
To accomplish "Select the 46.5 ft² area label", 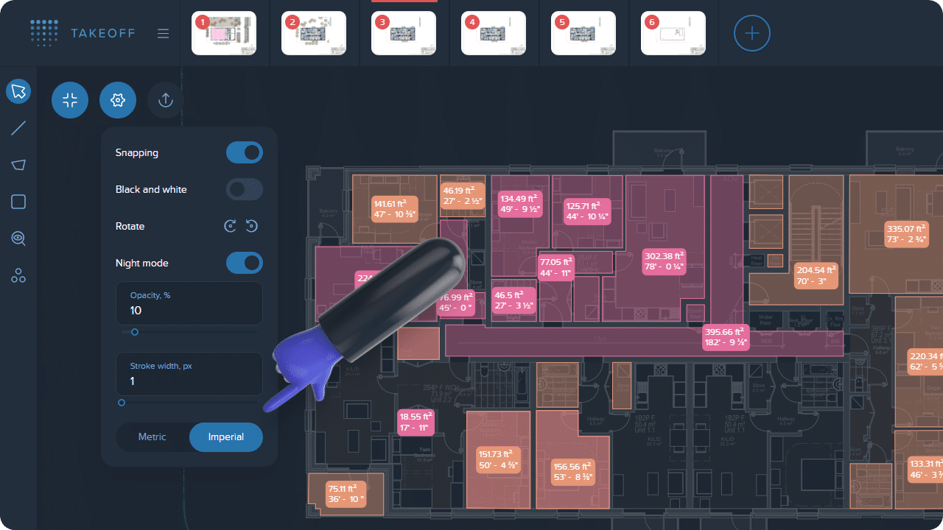I will tap(514, 300).
